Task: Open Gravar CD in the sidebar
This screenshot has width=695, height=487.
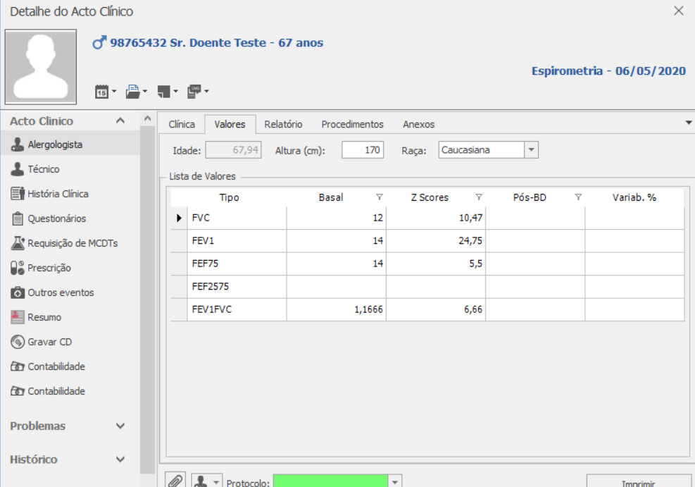Action: click(x=49, y=342)
